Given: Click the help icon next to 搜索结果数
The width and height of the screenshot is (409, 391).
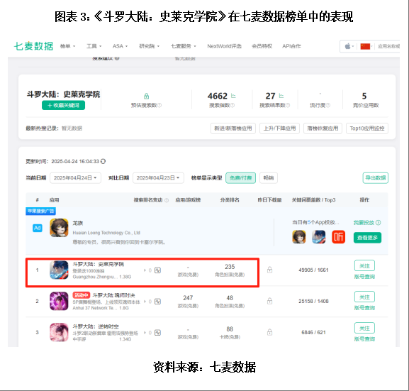Looking at the screenshot, I should click(288, 105).
